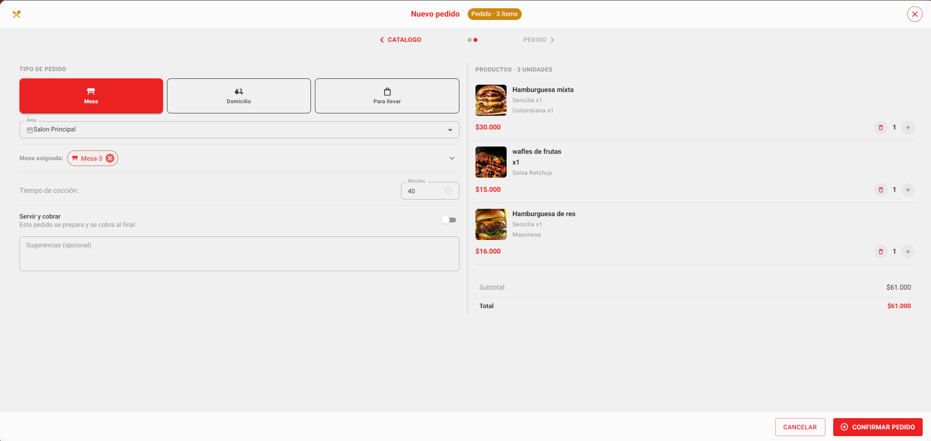Image resolution: width=931 pixels, height=441 pixels.
Task: Confirm the order with CONFIRMAR PEDIDO
Action: [878, 427]
